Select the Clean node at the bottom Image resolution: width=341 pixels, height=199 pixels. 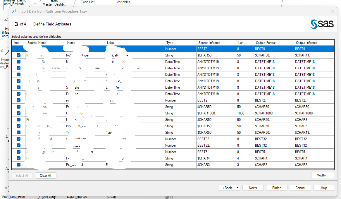coord(111,197)
